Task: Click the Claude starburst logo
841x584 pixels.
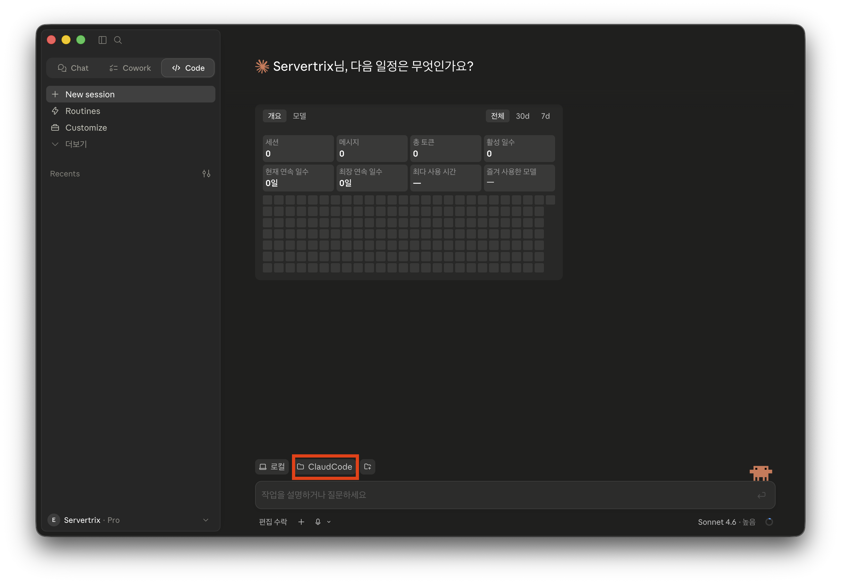Action: coord(262,66)
